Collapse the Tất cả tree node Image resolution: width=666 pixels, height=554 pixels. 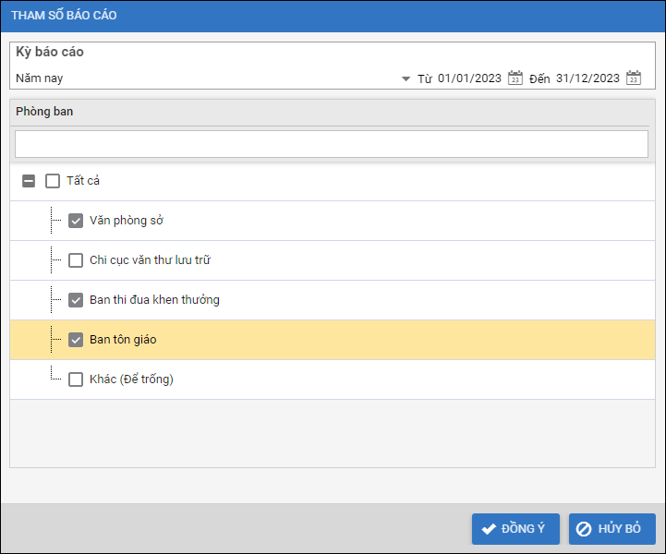pos(29,181)
